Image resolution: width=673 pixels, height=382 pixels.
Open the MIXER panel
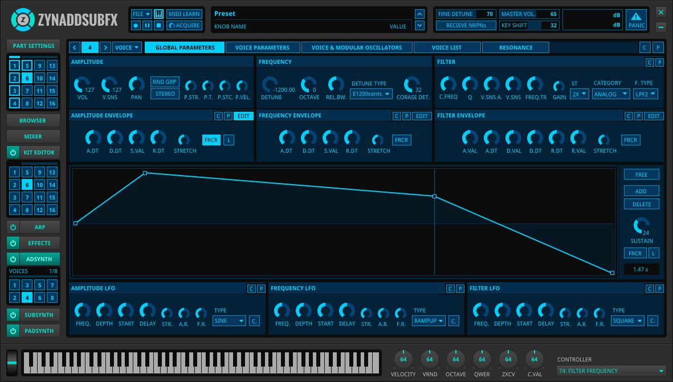point(33,136)
